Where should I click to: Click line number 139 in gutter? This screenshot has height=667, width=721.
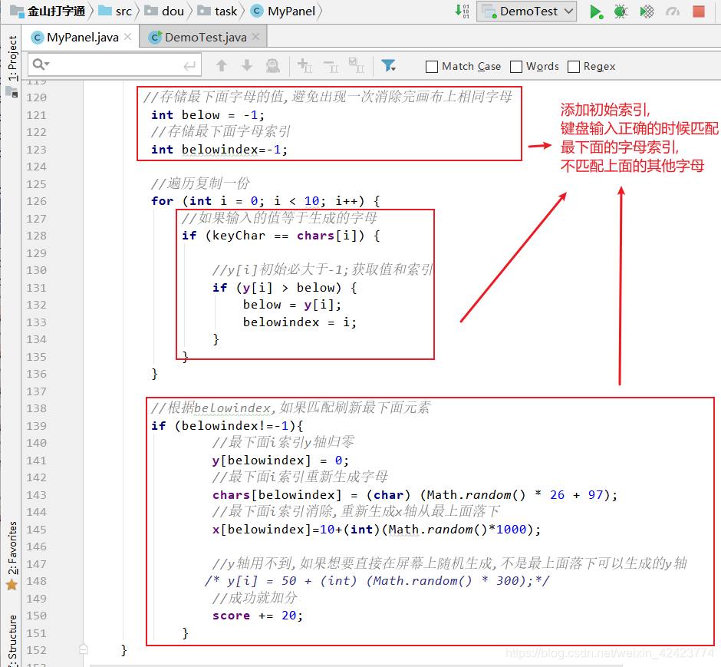(36, 426)
